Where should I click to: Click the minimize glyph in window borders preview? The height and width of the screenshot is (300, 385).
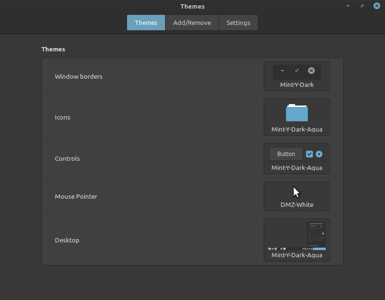282,71
